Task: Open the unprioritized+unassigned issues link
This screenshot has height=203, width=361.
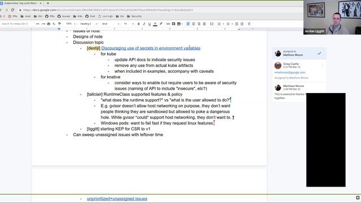Action: 117,198
